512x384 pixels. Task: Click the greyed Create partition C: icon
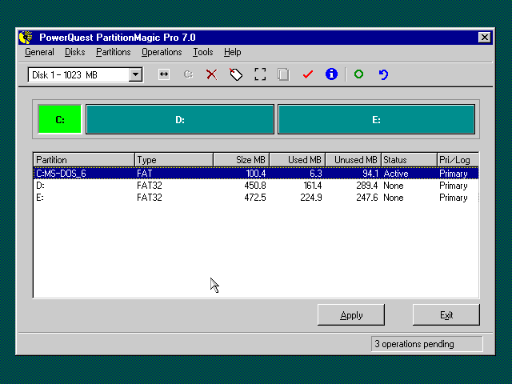tap(188, 74)
